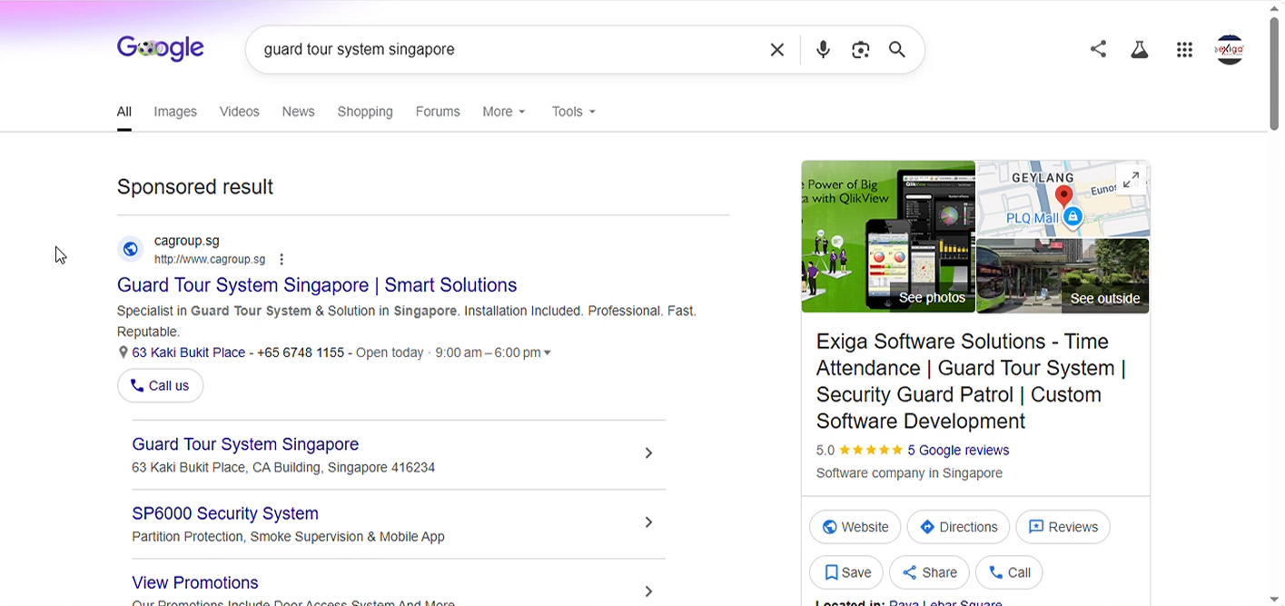Click the Exiga Software Solutions panel title
The width and height of the screenshot is (1285, 606).
971,382
